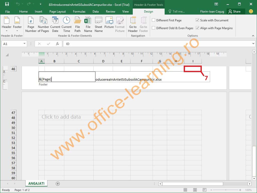The image size is (257, 193).
Task: Switch to the Page Layout tab
Action: [x=57, y=12]
